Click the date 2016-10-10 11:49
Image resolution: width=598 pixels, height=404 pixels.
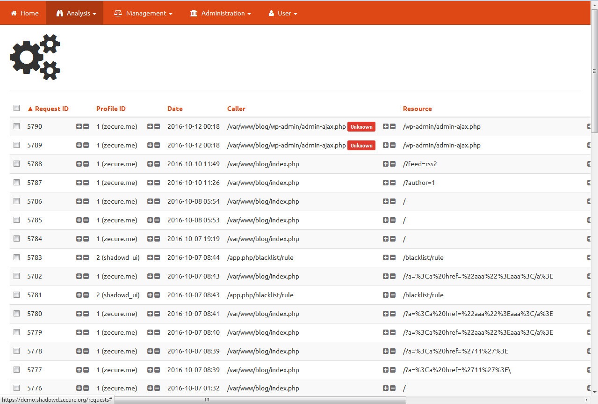[x=194, y=164]
